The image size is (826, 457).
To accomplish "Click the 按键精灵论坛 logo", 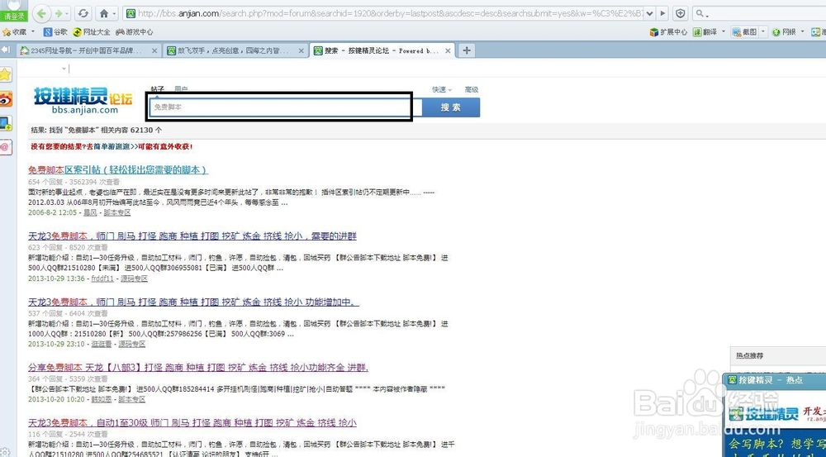I will coord(83,101).
